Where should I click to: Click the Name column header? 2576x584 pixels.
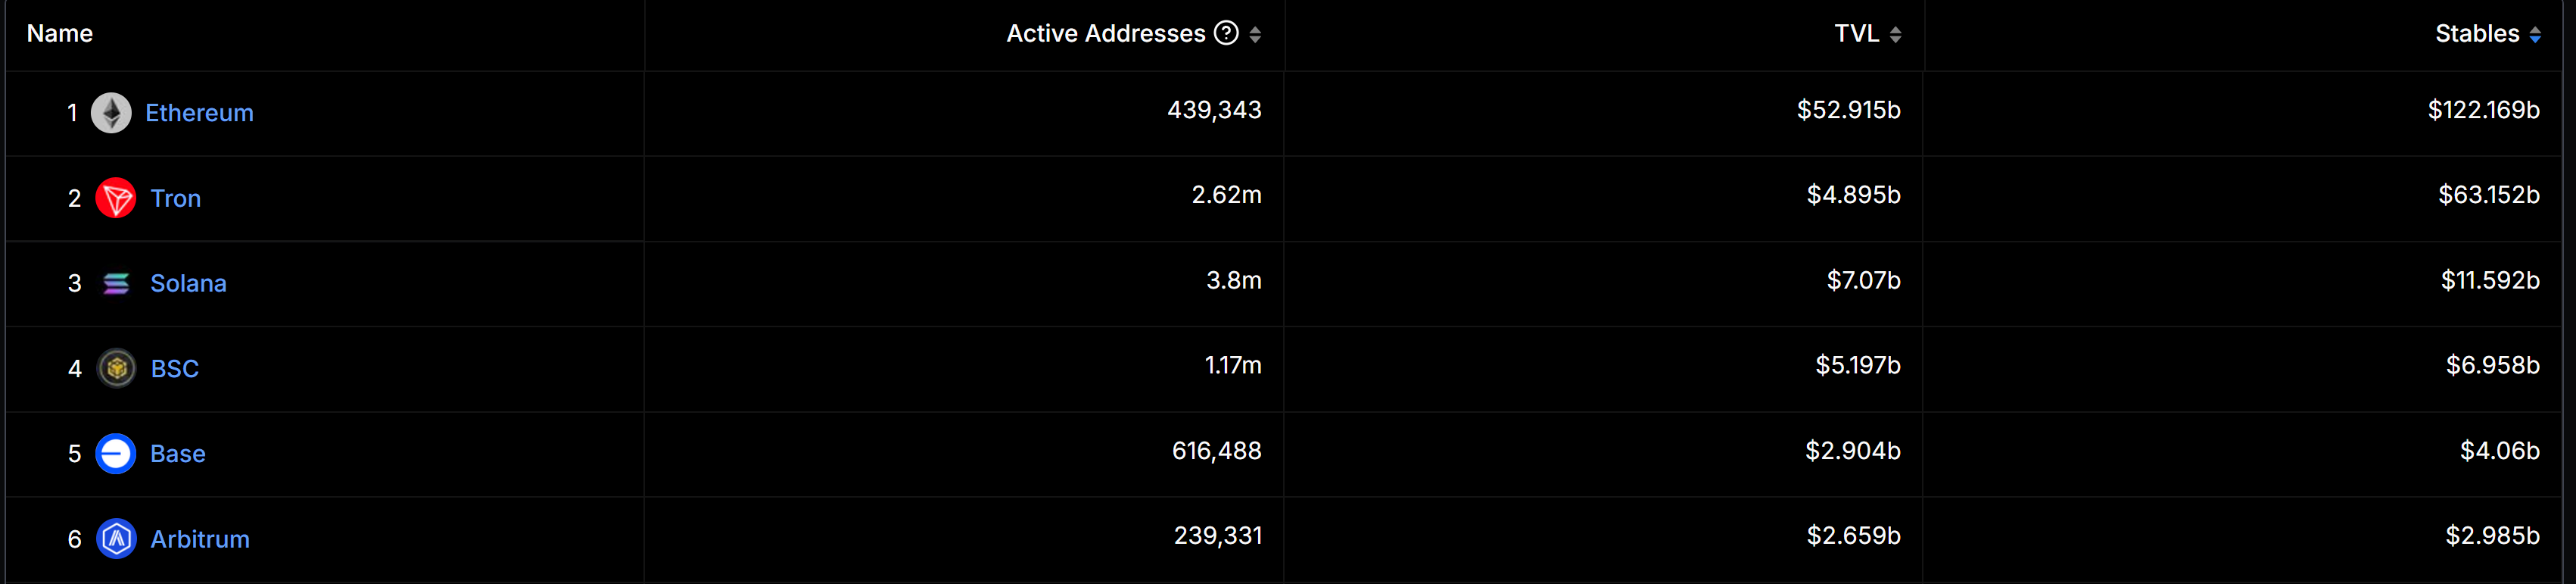coord(60,33)
